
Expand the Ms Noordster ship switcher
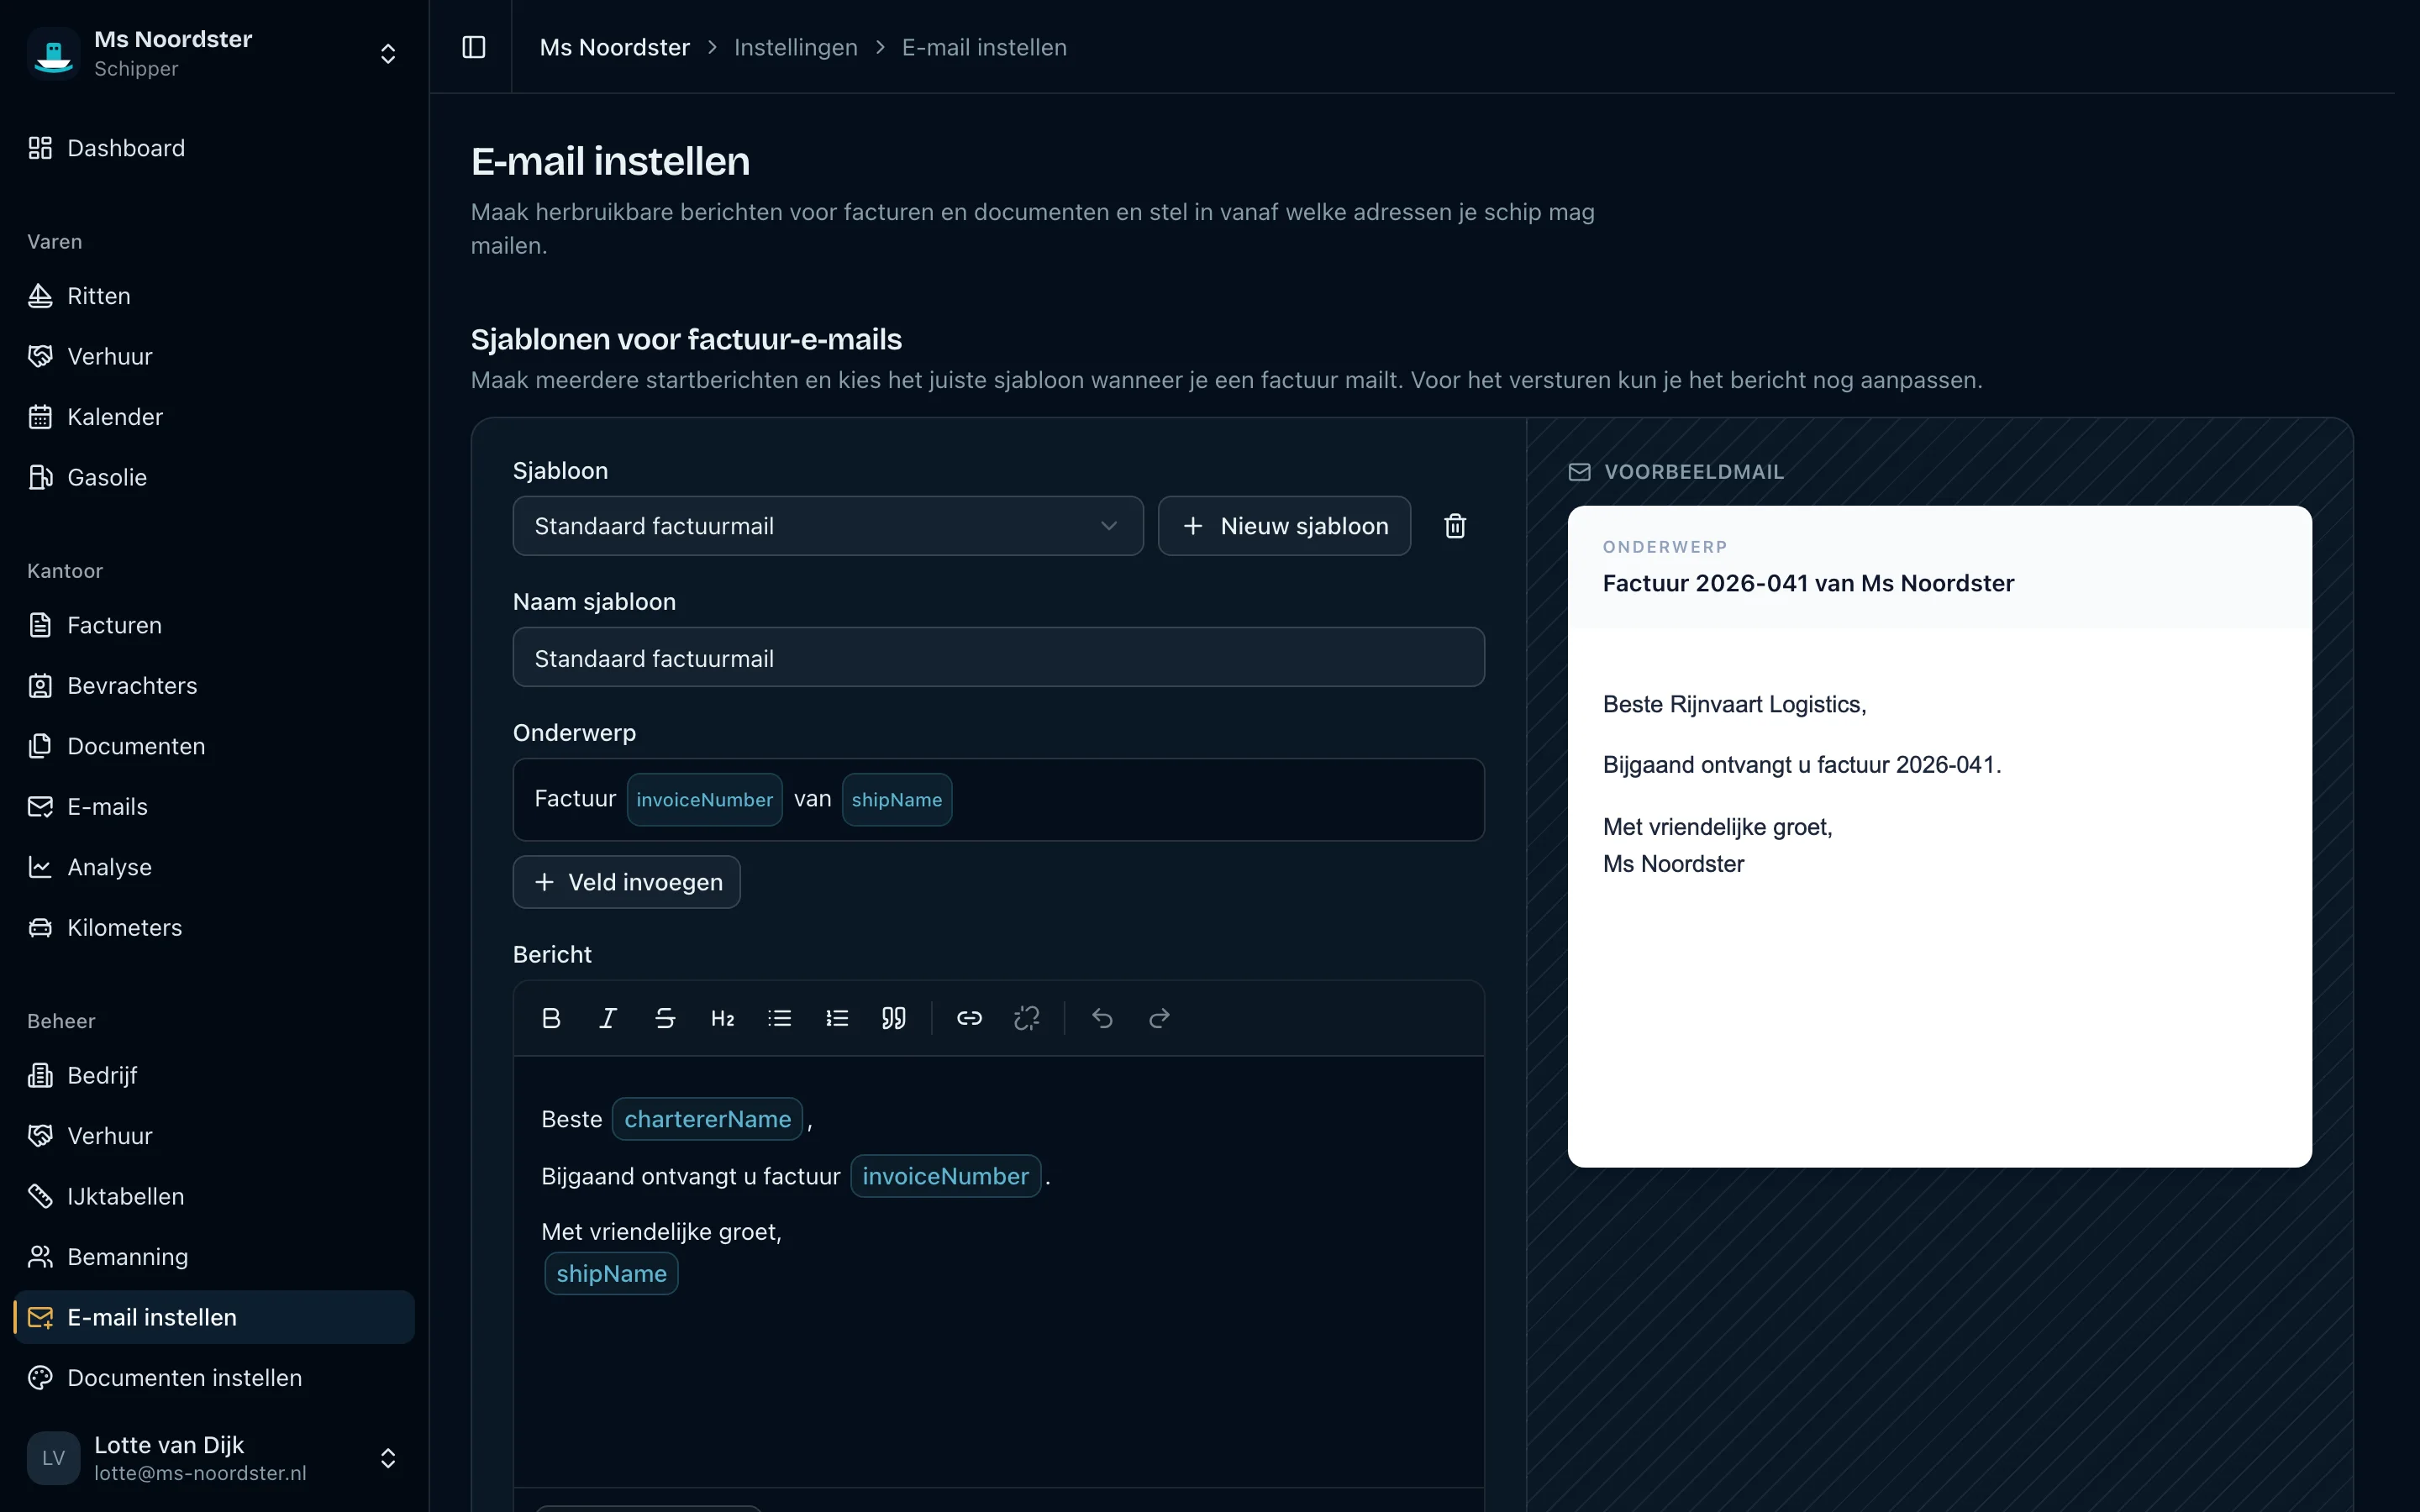[388, 53]
